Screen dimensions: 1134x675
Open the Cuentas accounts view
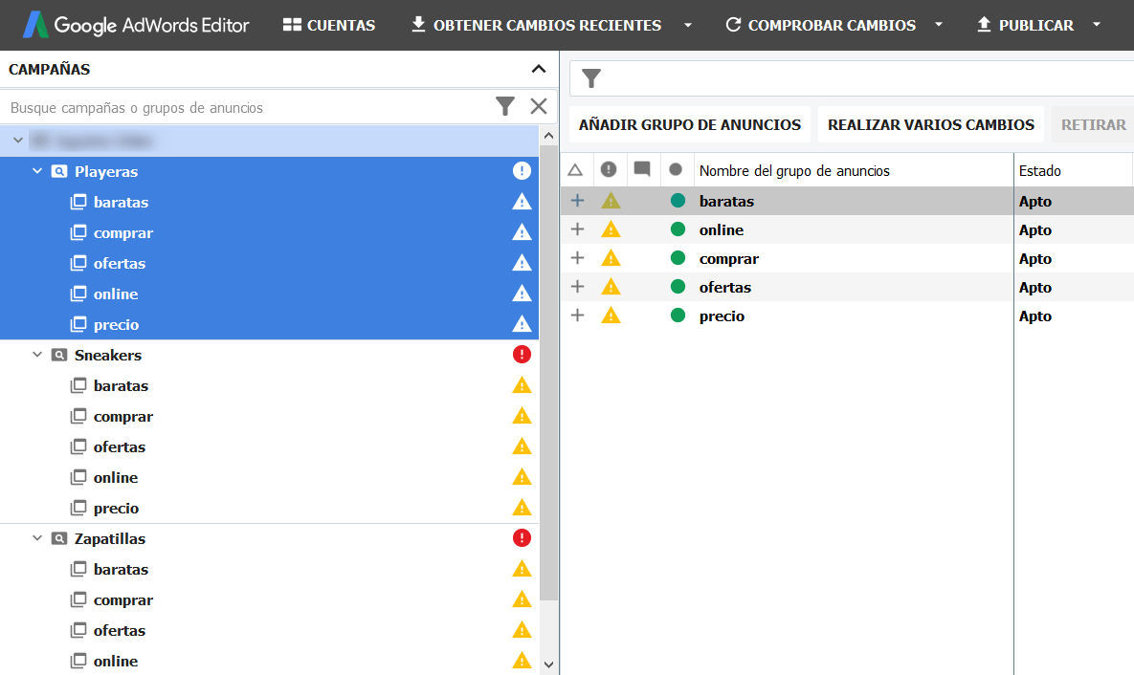(x=329, y=25)
